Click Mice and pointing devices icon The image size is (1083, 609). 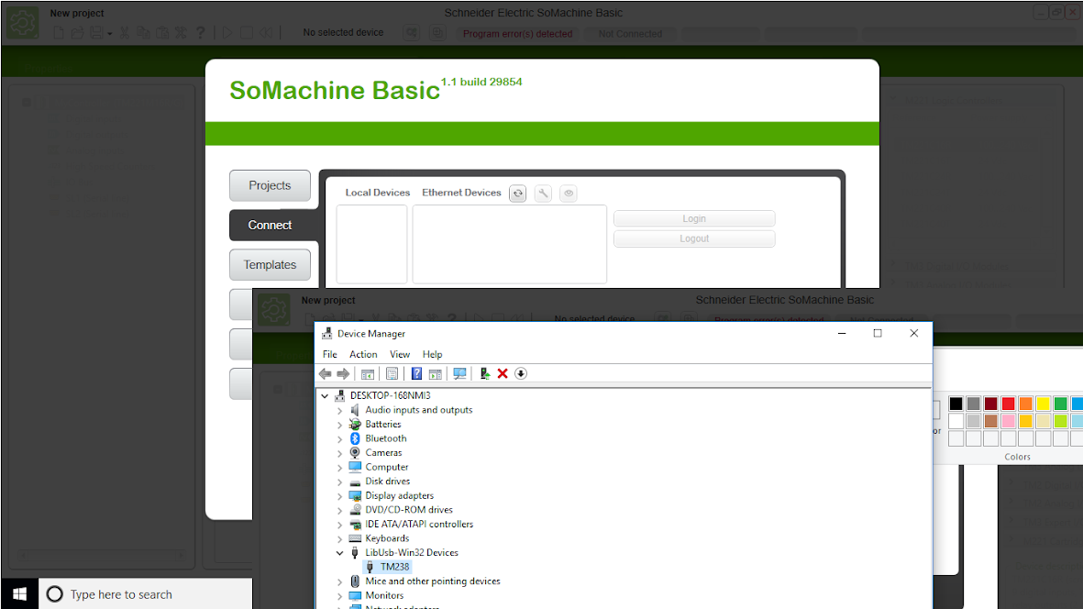coord(355,581)
